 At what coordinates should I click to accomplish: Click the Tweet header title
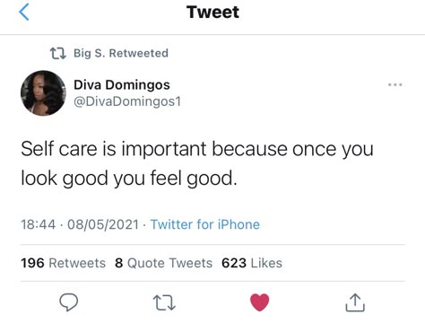point(212,12)
